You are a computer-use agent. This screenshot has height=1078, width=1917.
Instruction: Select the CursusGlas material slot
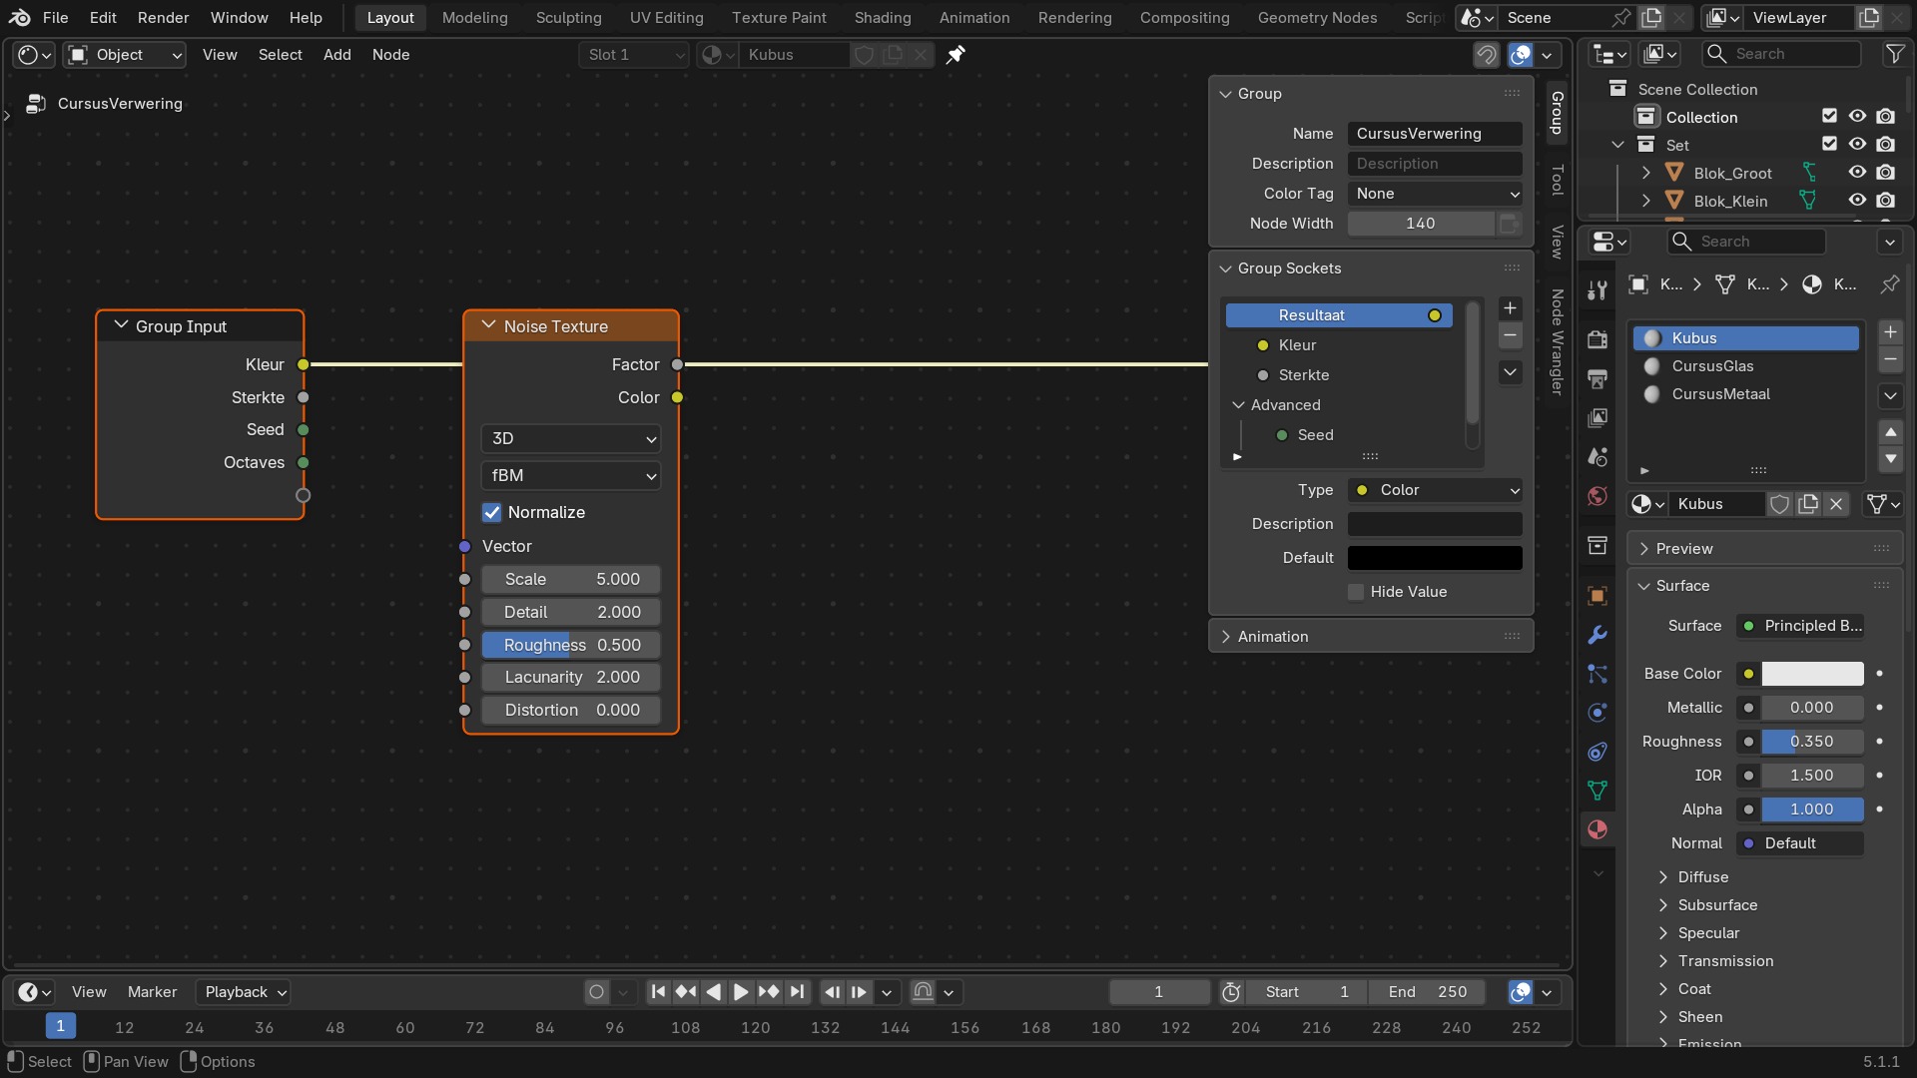click(x=1746, y=366)
